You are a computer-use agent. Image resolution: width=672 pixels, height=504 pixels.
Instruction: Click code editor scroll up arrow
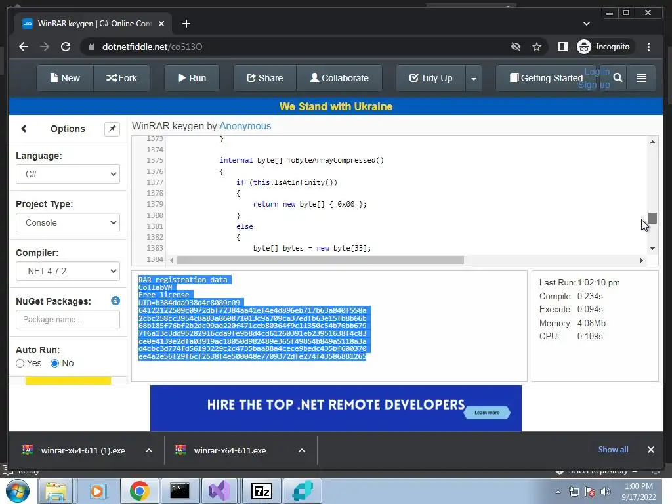[652, 142]
